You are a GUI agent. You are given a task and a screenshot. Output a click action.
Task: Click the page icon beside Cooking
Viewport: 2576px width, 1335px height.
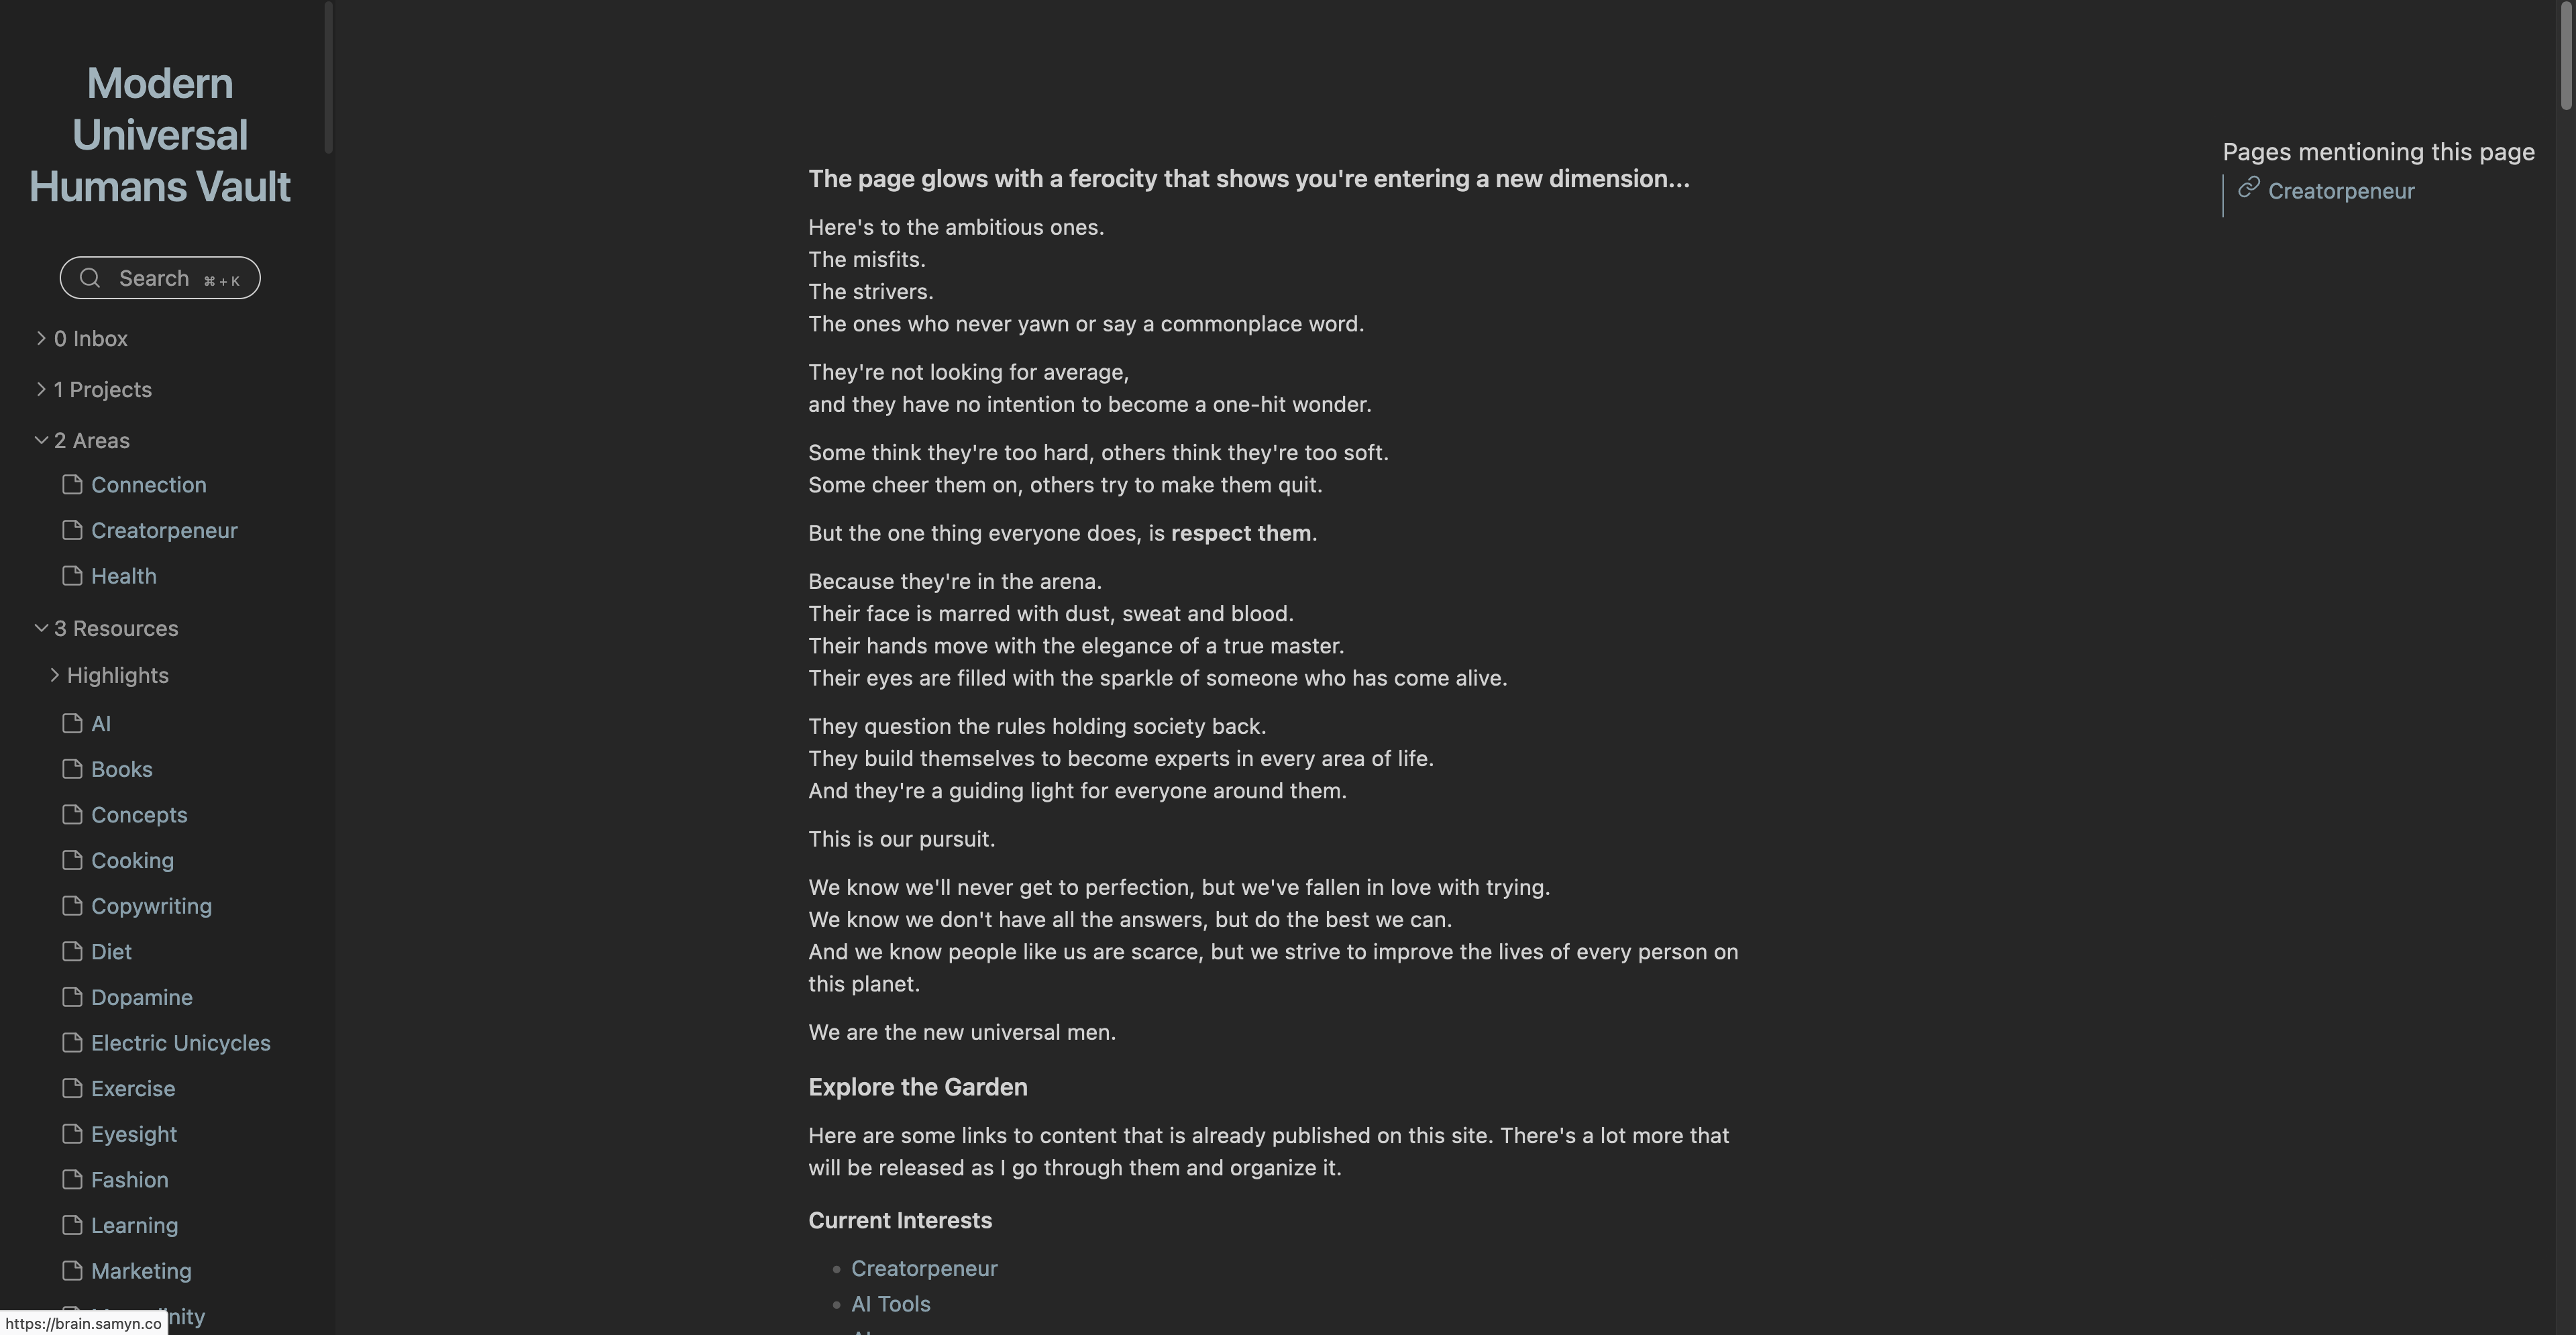tap(72, 860)
